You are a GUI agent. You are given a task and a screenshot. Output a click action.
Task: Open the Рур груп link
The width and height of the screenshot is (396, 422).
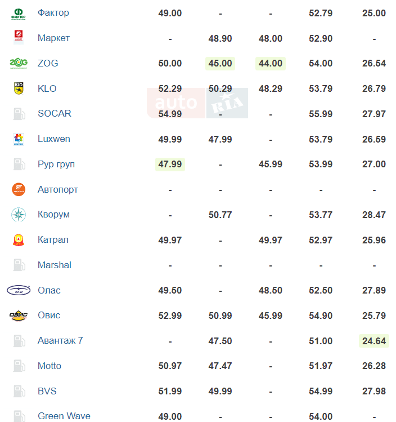(56, 164)
